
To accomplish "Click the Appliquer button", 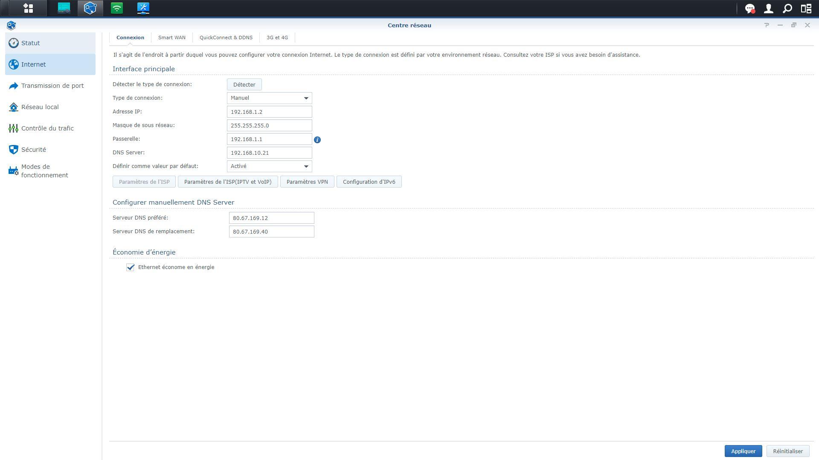I will click(x=743, y=451).
